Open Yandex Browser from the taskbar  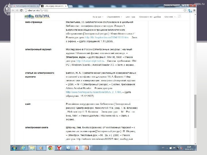point(59,148)
